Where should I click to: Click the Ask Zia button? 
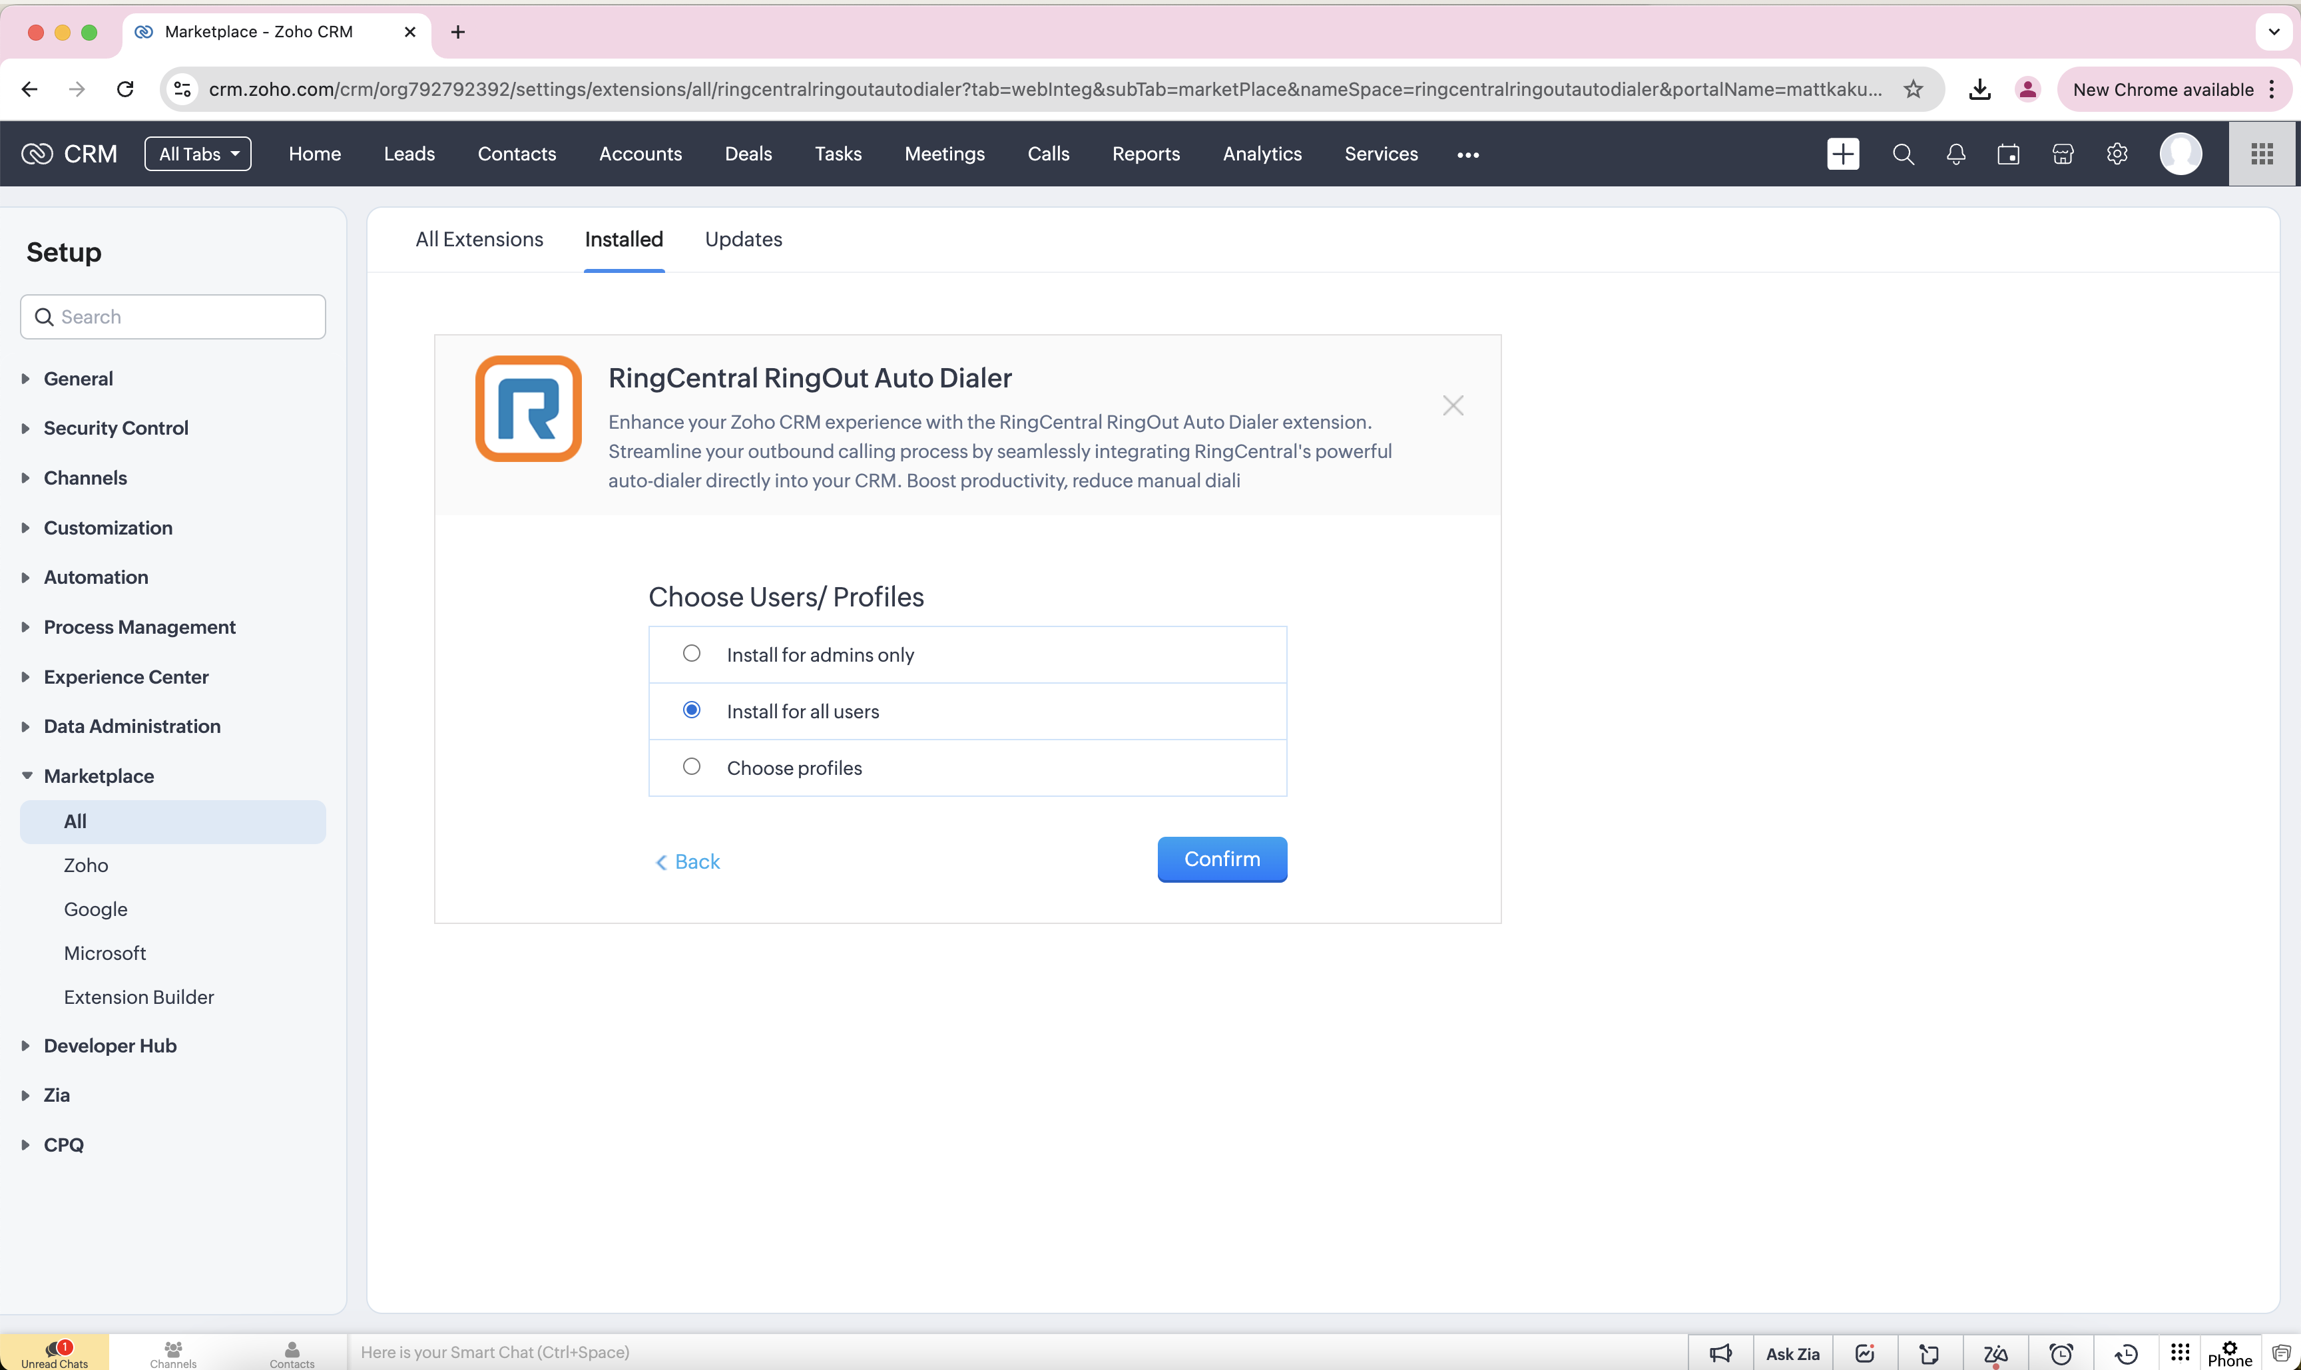[x=1792, y=1353]
